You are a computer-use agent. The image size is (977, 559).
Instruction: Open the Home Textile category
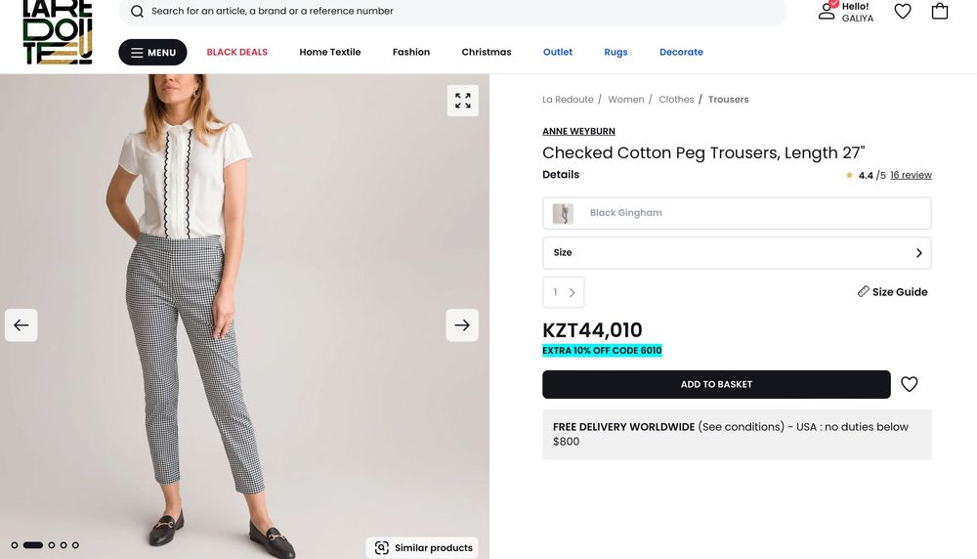330,52
